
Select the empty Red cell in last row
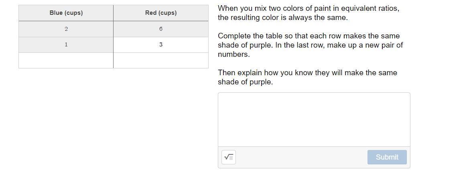click(x=161, y=60)
